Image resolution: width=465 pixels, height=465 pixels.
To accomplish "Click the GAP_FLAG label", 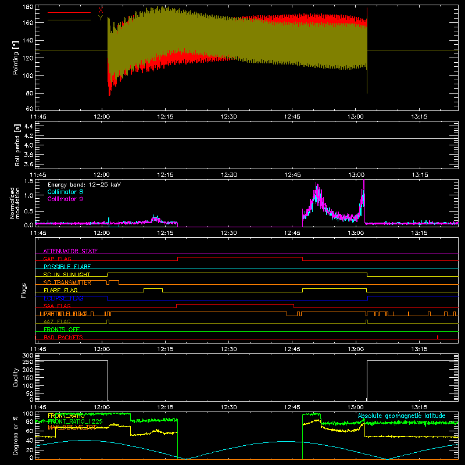I will click(57, 259).
